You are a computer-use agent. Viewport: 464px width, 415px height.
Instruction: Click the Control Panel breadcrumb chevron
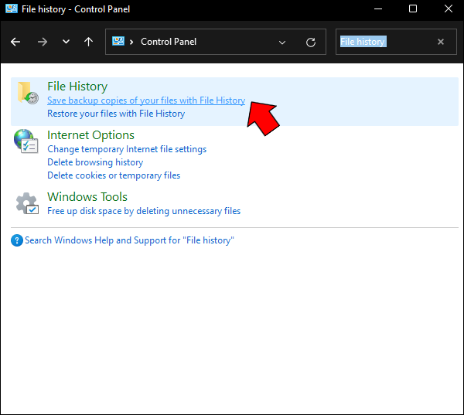tap(131, 42)
